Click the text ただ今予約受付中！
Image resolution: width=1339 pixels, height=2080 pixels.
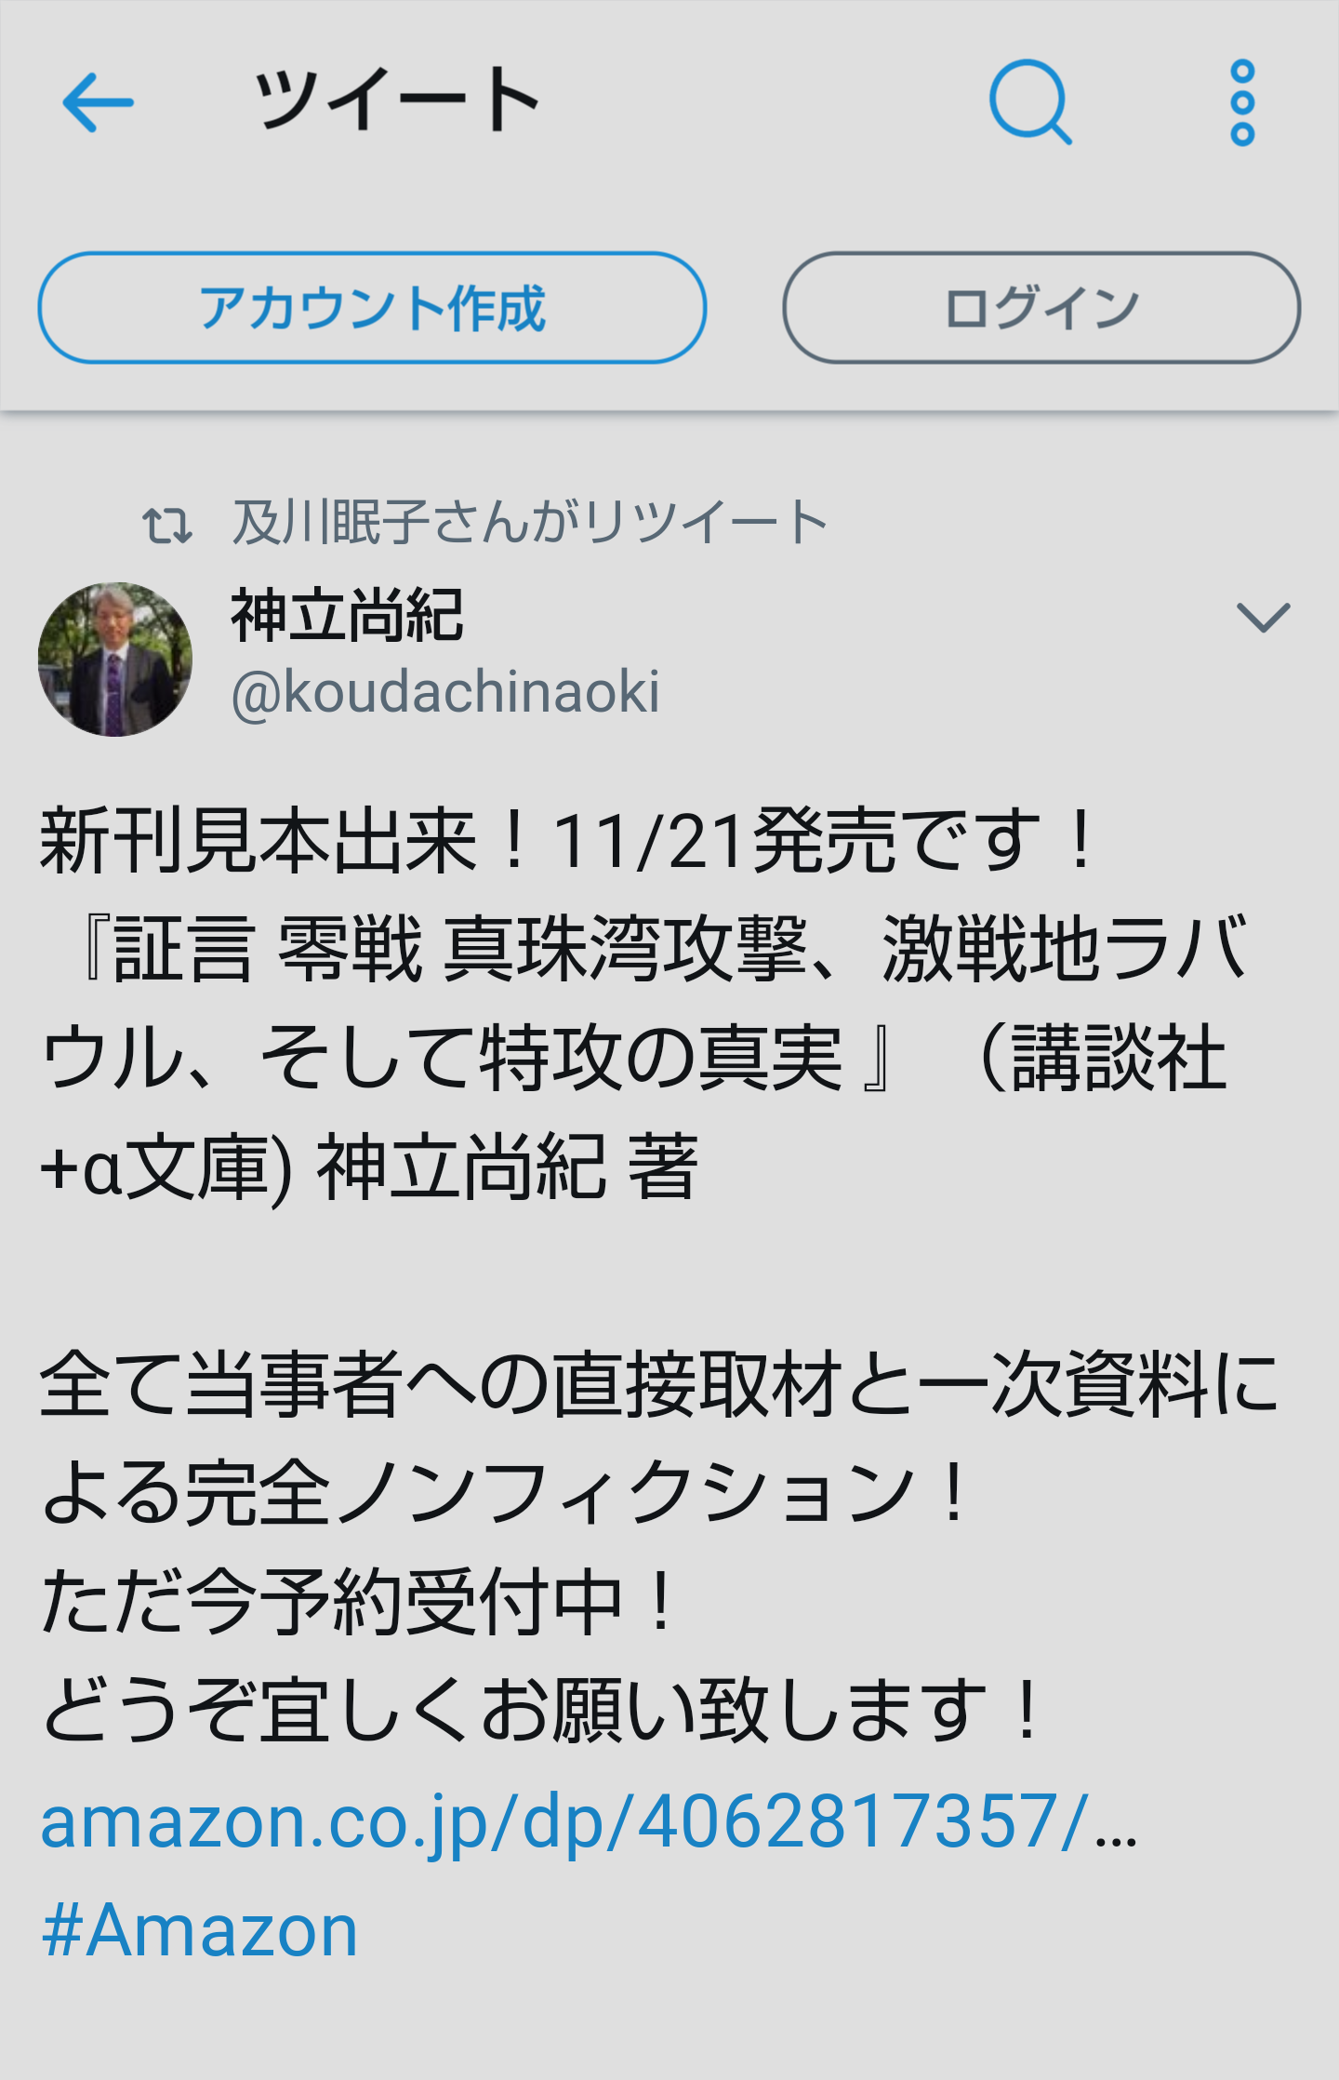coord(358,1601)
